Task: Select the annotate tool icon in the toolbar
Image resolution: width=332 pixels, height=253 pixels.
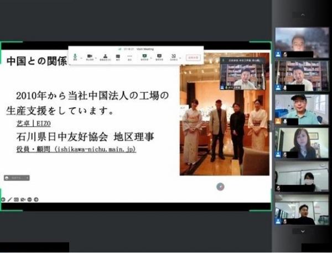Action: pos(174,57)
